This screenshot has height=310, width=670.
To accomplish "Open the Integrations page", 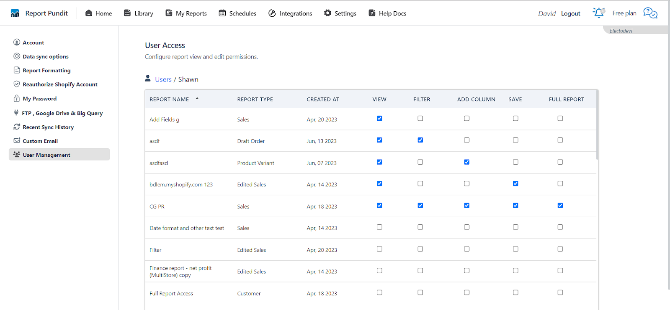I will coord(290,13).
